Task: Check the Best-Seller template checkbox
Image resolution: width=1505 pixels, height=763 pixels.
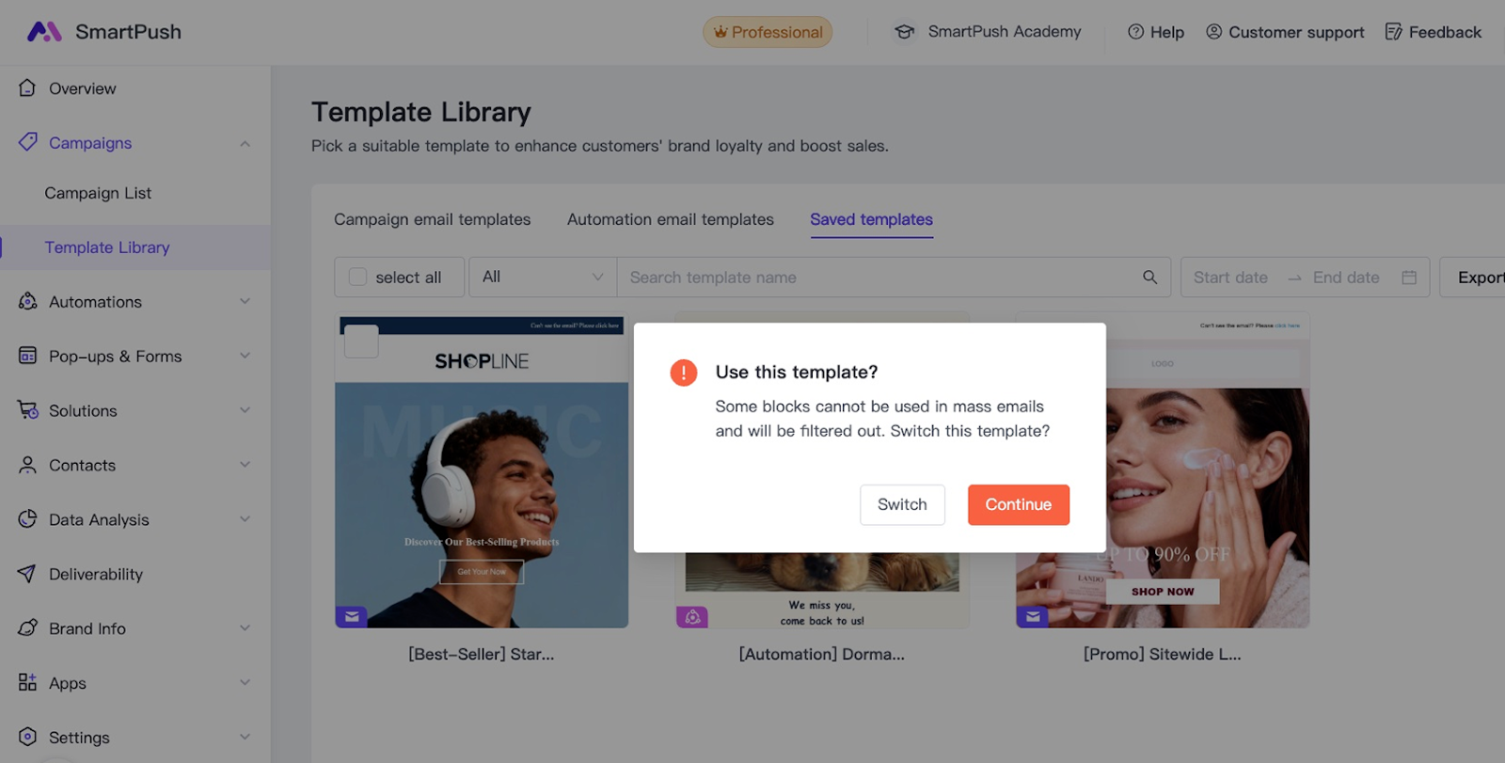Action: (361, 342)
